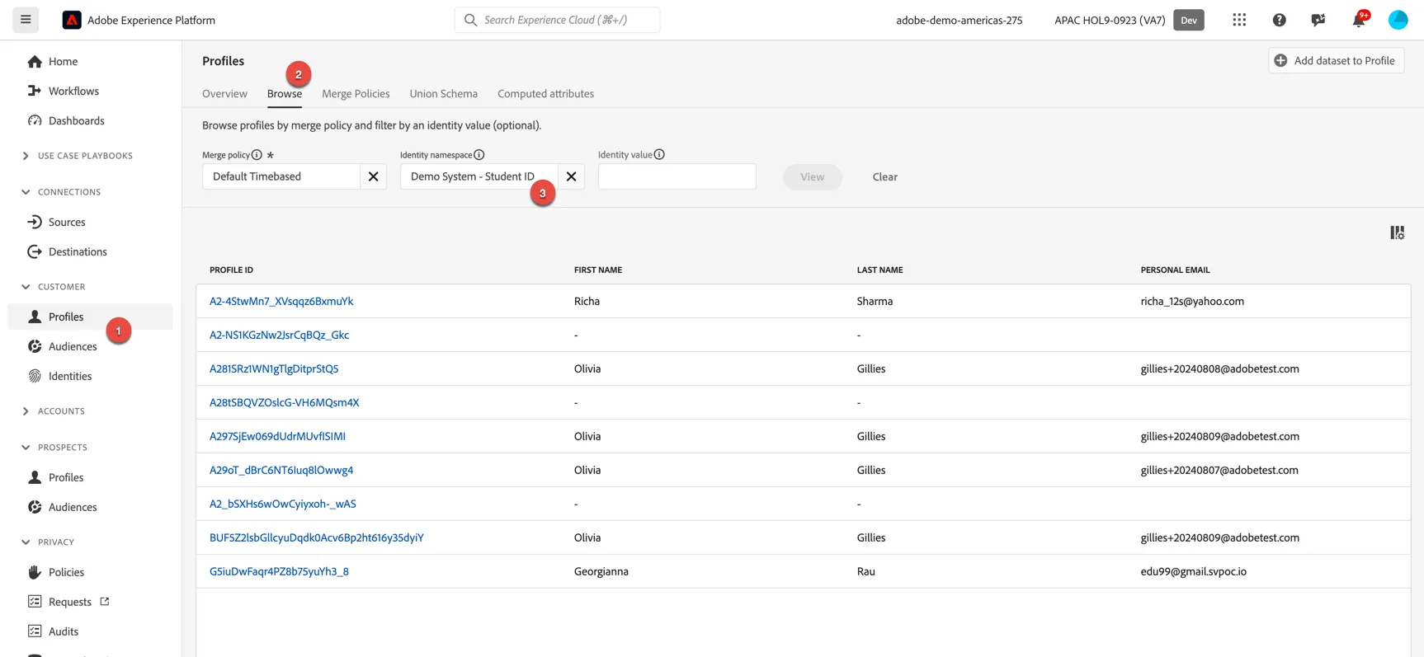Switch to the Merge Policies tab

pos(356,94)
